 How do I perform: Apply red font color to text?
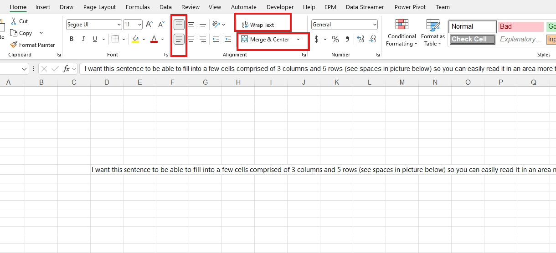click(154, 39)
